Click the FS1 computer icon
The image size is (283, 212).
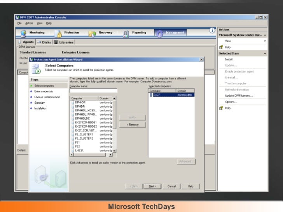pyautogui.click(x=73, y=142)
